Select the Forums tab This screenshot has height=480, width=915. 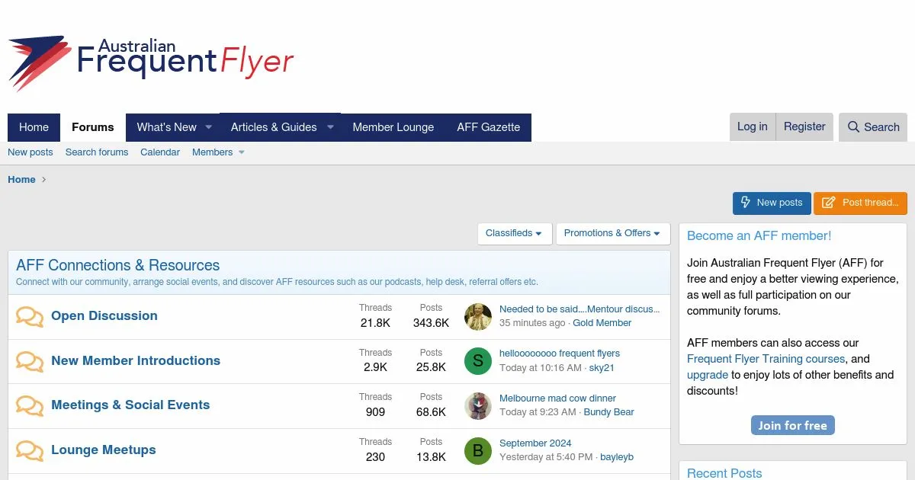93,127
